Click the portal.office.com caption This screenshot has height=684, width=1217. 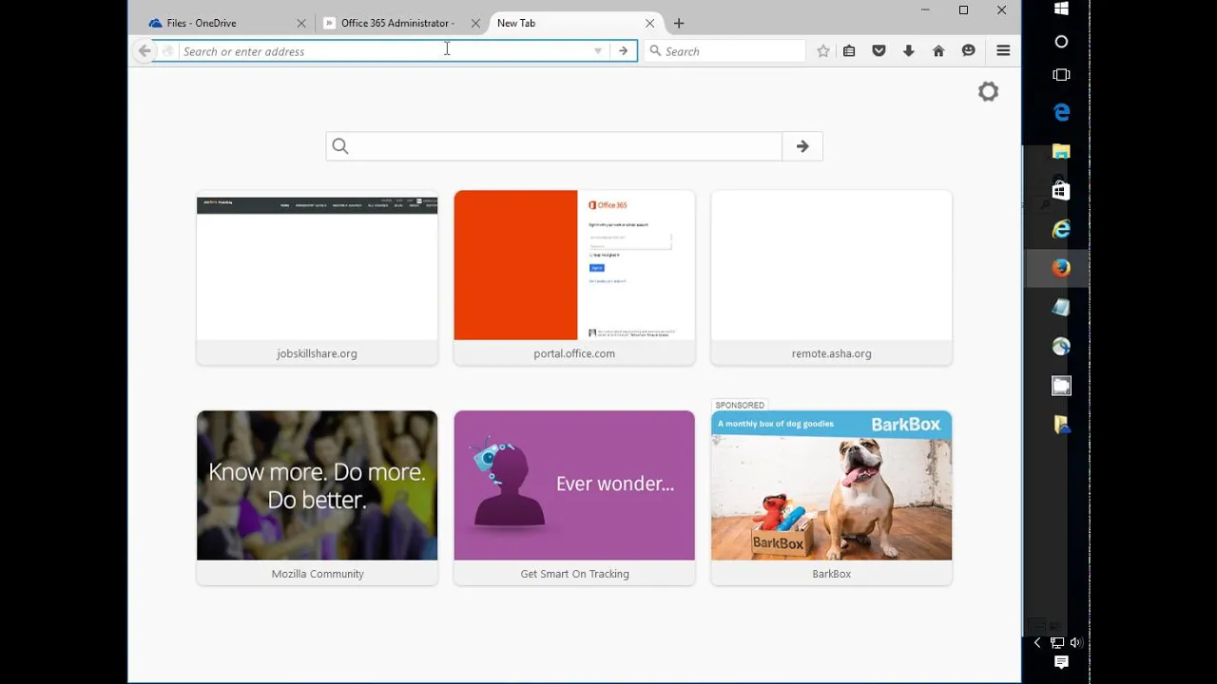point(574,353)
